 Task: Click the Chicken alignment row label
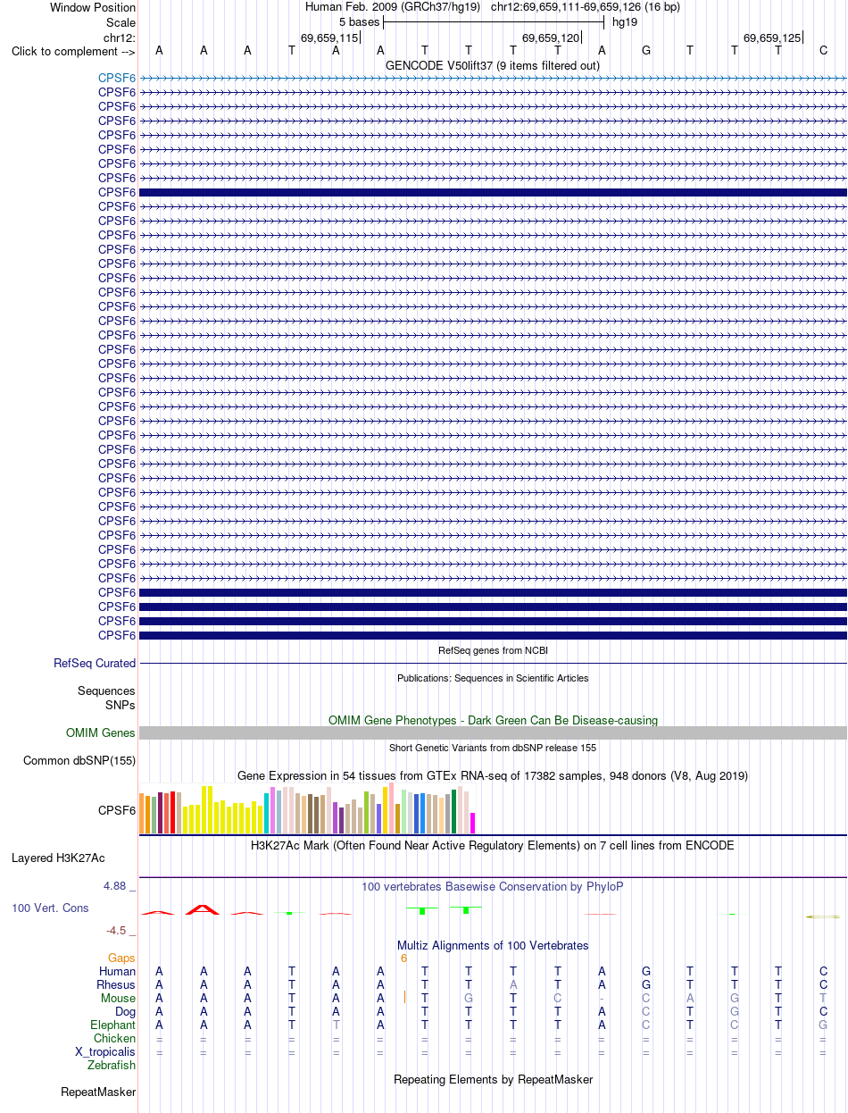coord(115,1038)
